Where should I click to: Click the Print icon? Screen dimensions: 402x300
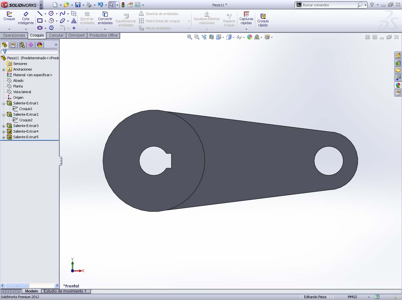click(89, 5)
